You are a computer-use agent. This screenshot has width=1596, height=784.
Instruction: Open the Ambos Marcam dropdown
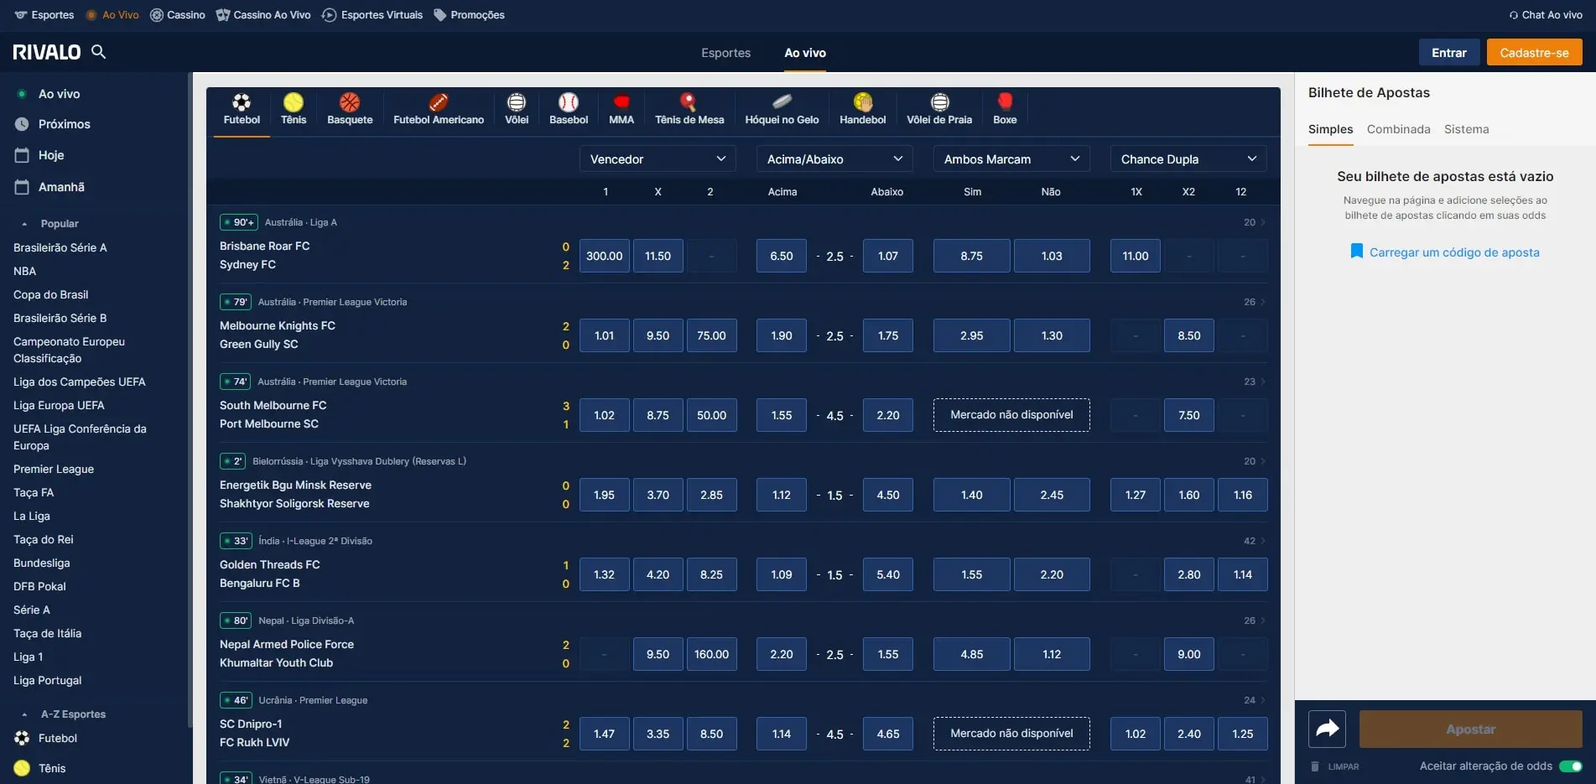[x=1011, y=158]
